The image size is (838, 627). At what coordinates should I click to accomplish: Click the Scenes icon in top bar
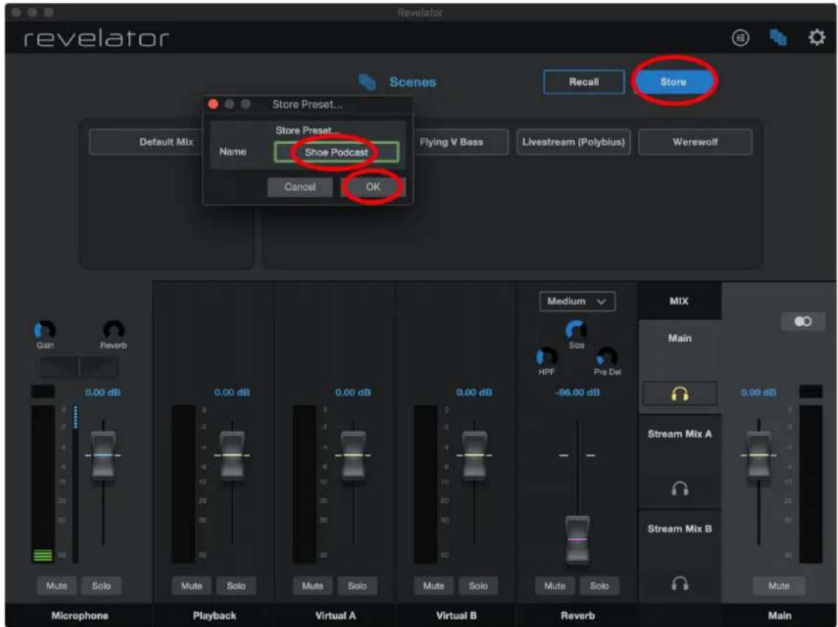[x=778, y=37]
